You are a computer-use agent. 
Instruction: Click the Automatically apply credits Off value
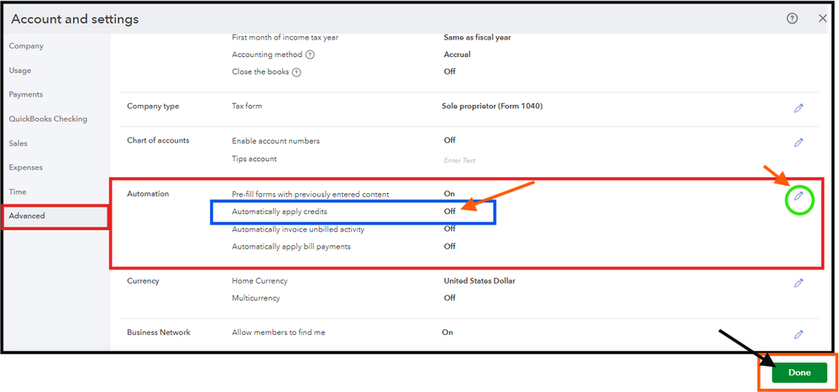click(x=449, y=212)
